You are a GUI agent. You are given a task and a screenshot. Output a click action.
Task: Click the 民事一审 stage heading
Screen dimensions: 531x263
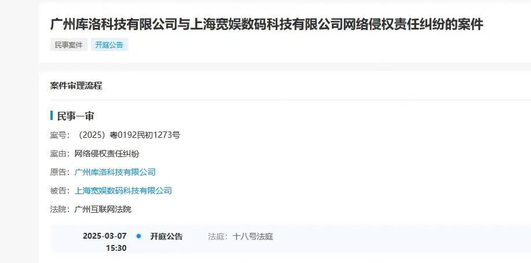pos(75,116)
